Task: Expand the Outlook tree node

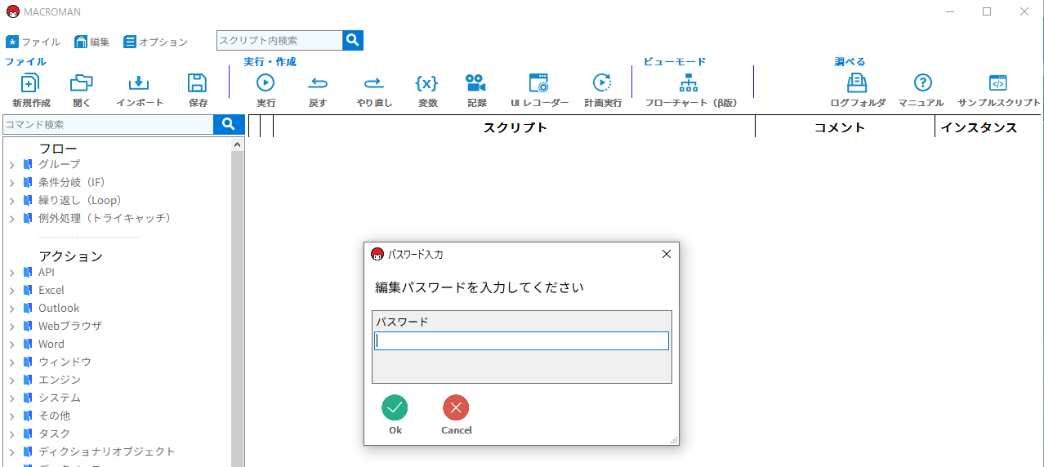Action: point(12,309)
